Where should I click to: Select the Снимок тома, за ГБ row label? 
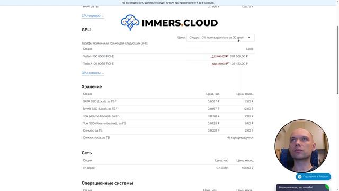click(96, 138)
